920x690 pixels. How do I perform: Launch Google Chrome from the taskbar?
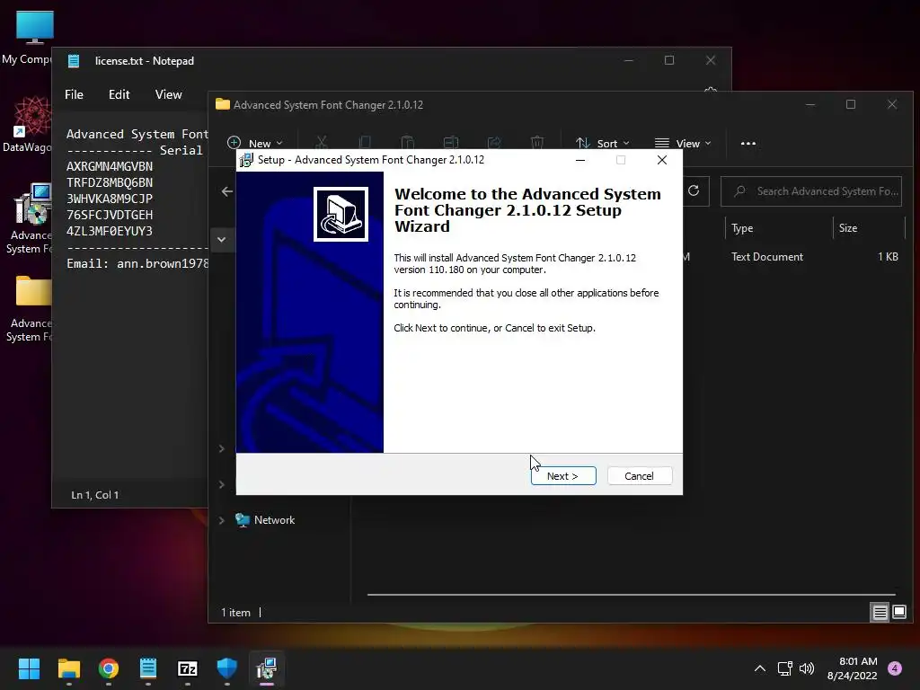click(109, 668)
